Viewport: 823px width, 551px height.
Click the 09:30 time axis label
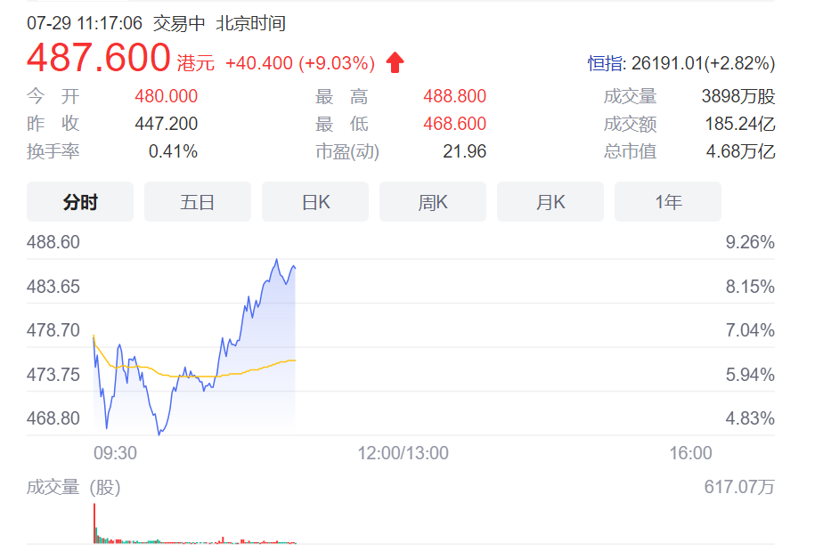click(x=115, y=453)
